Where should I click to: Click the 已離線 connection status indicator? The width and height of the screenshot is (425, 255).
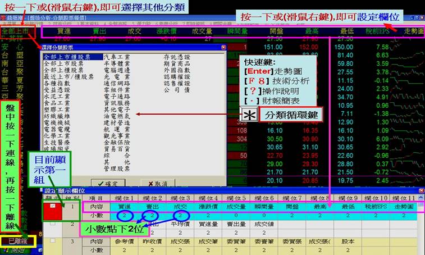click(x=16, y=242)
